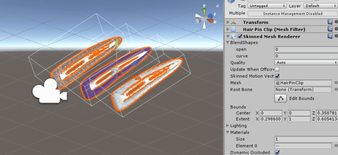Click the Bounds Extent Y field

[x=299, y=119]
